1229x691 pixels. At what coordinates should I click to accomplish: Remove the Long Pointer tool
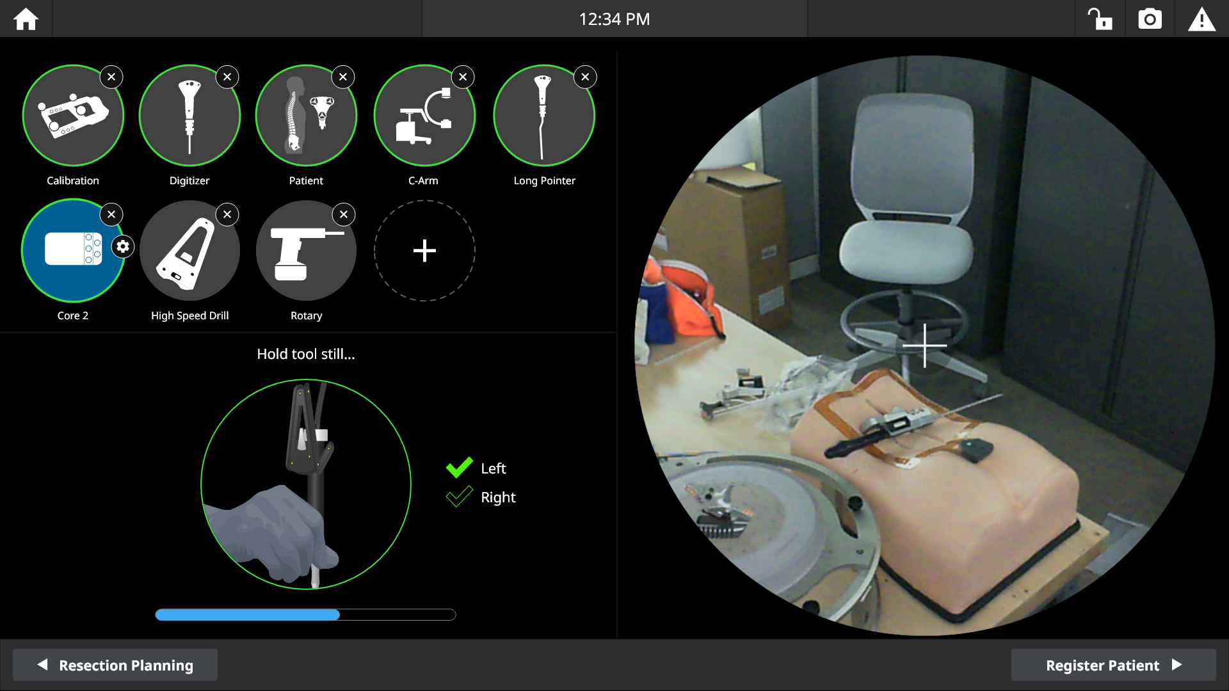tap(585, 77)
